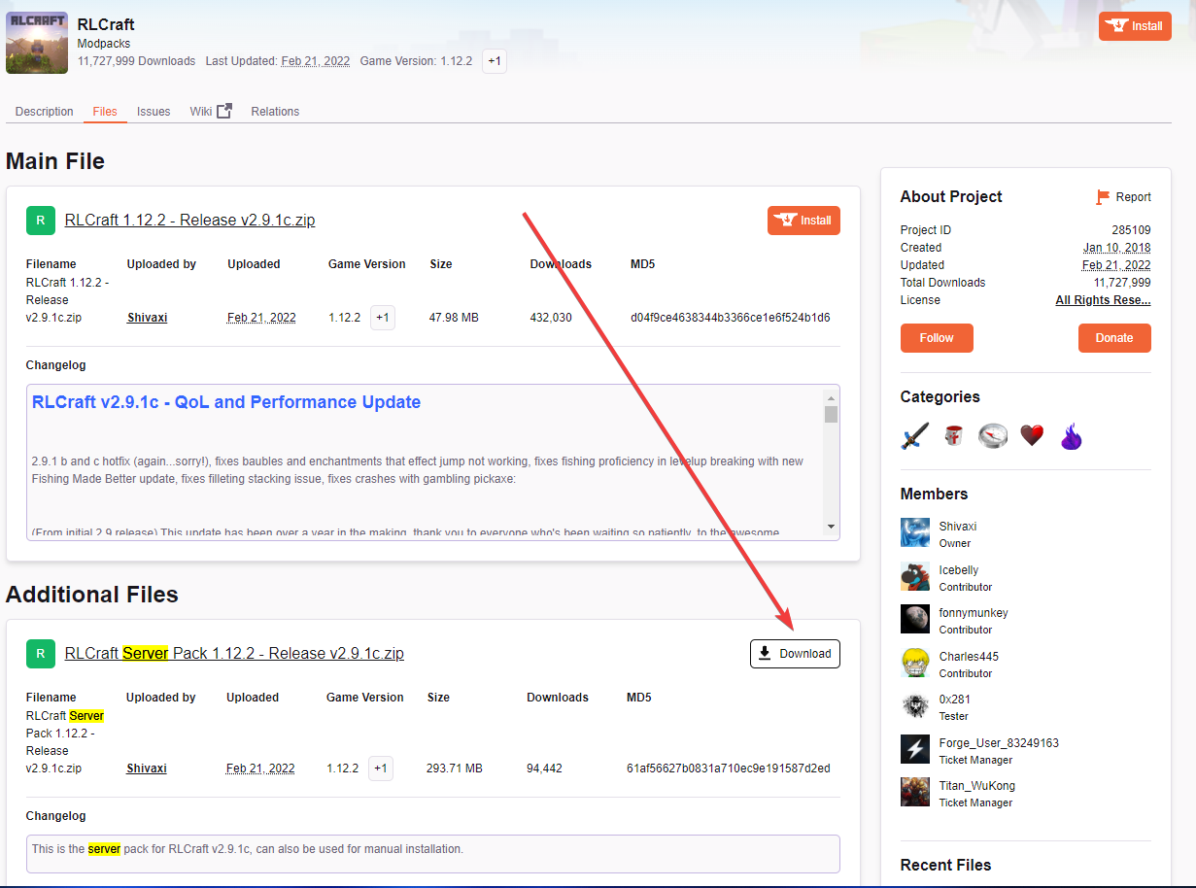The width and height of the screenshot is (1196, 888).
Task: Select the red bucket category icon
Action: point(954,436)
